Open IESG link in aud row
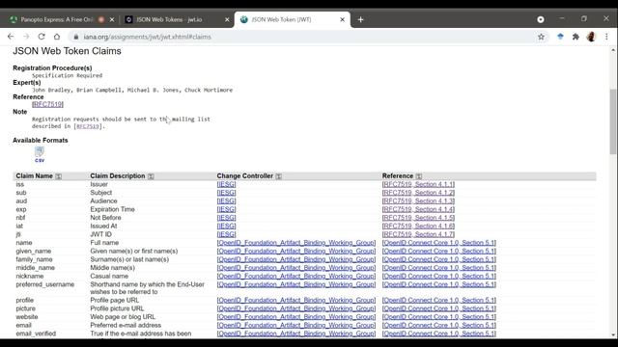Viewport: 618px width, 347px height. pos(226,200)
